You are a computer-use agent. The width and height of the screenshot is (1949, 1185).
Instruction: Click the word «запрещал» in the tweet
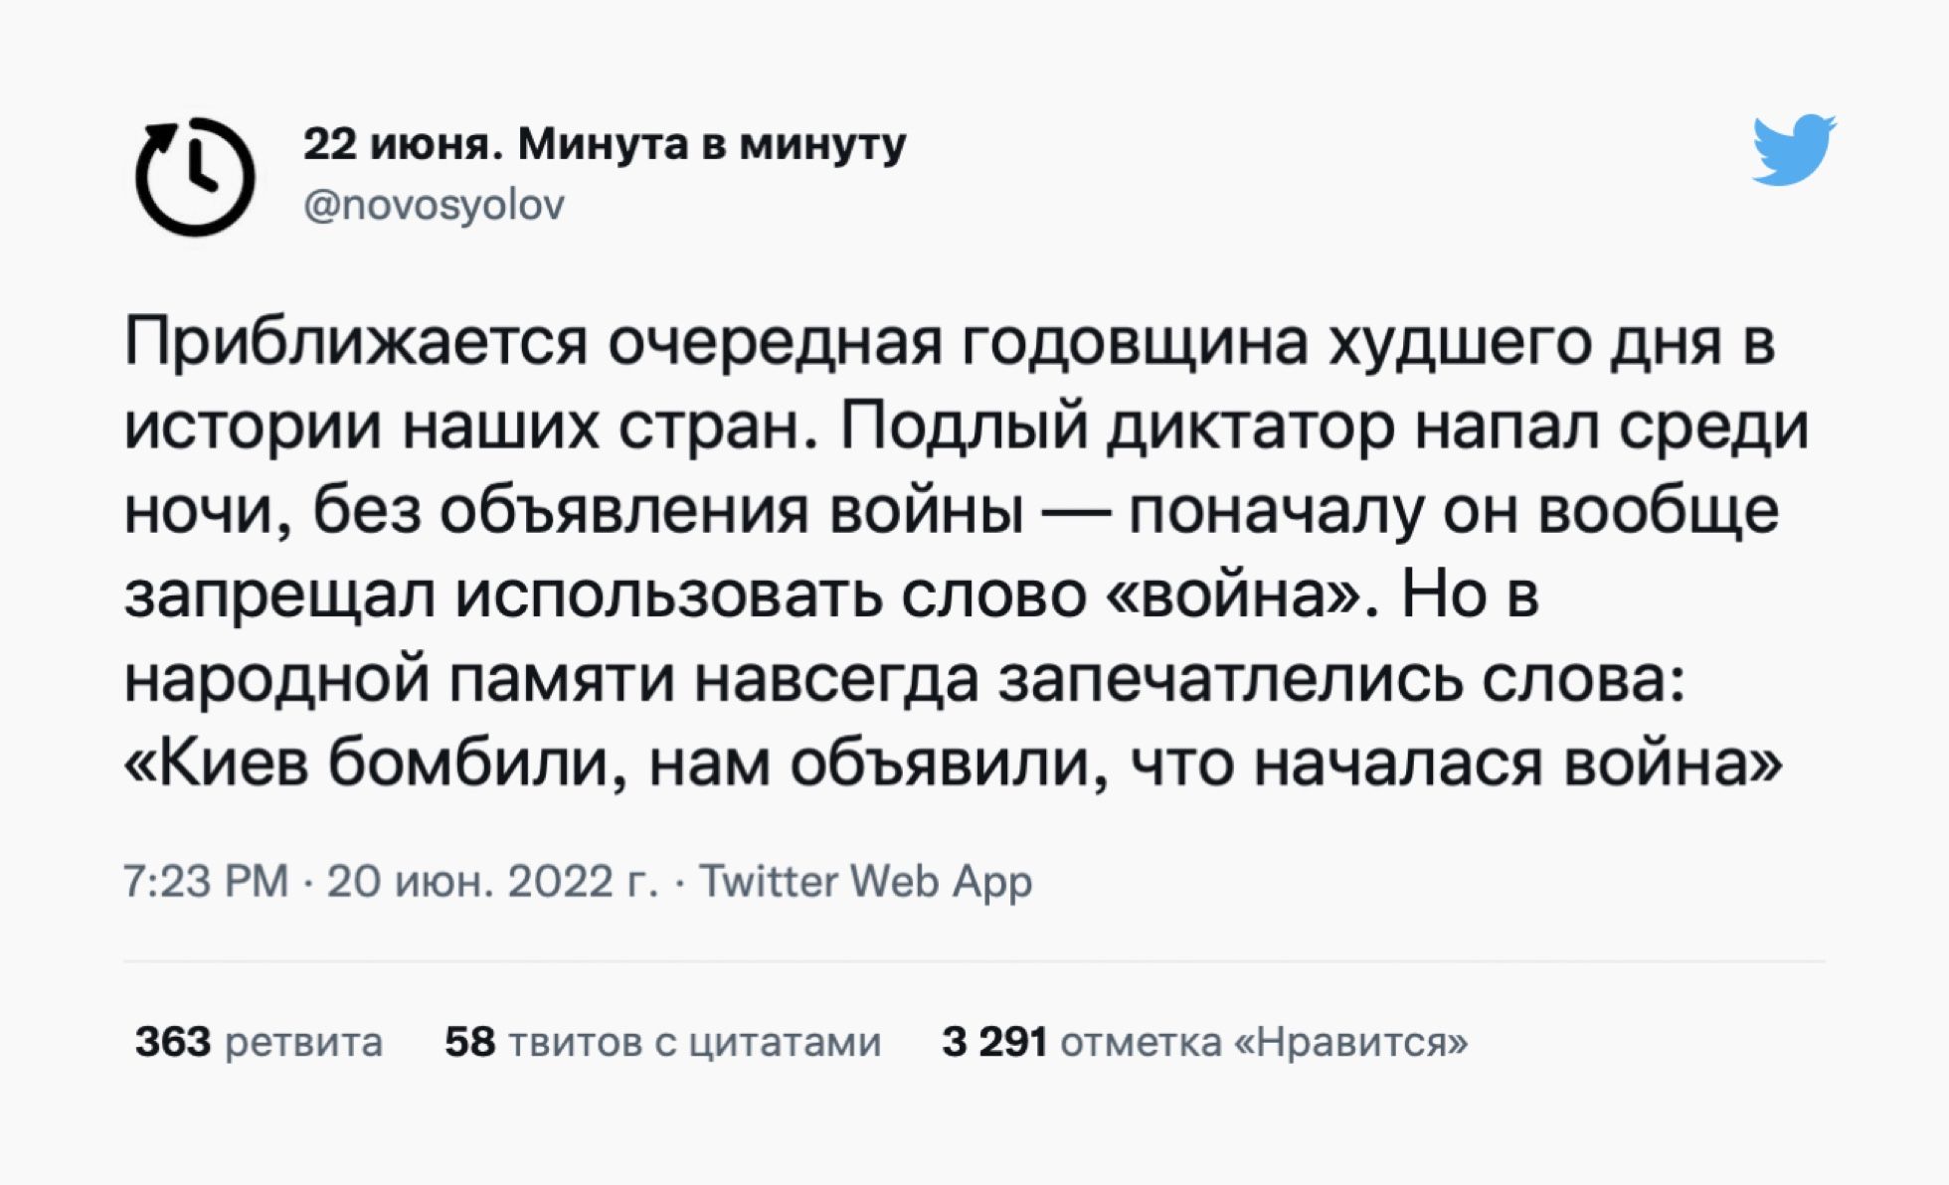[278, 595]
